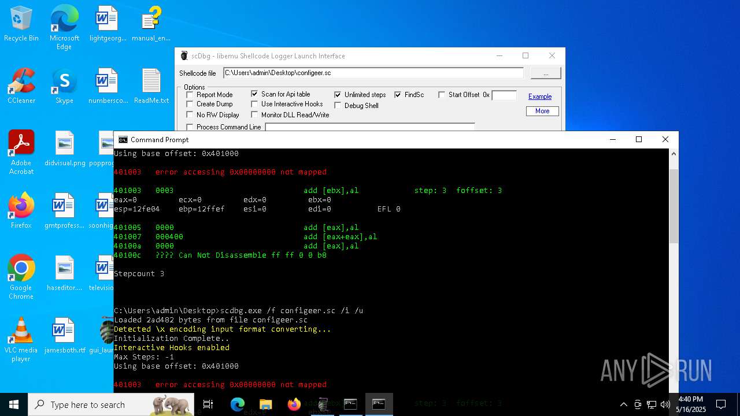Enable Report Mode checkbox
740x416 pixels.
pyautogui.click(x=190, y=95)
